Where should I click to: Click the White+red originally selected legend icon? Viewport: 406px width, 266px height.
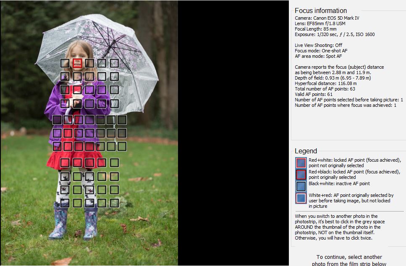(x=301, y=198)
